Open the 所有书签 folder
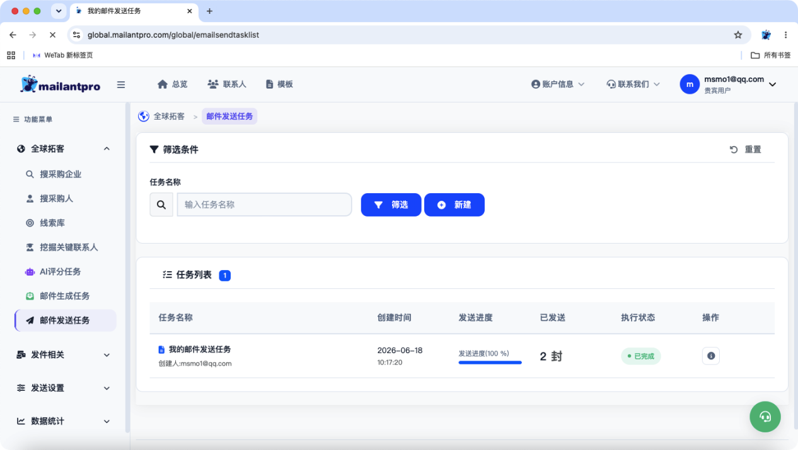 point(770,55)
